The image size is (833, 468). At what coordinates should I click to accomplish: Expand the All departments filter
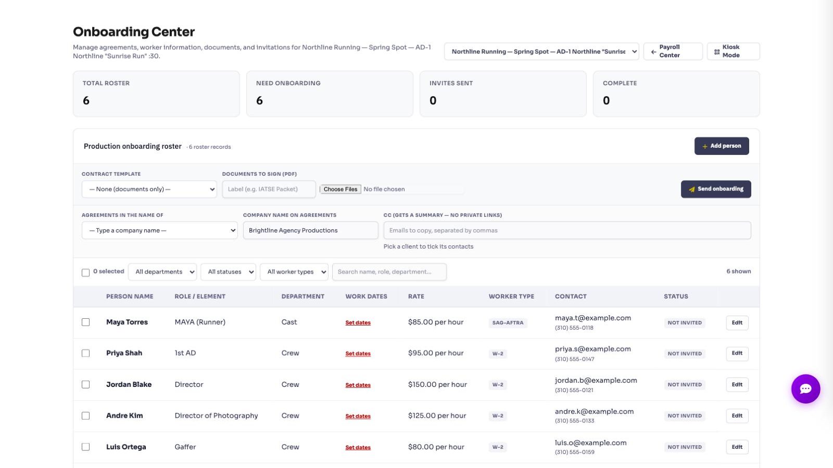162,272
